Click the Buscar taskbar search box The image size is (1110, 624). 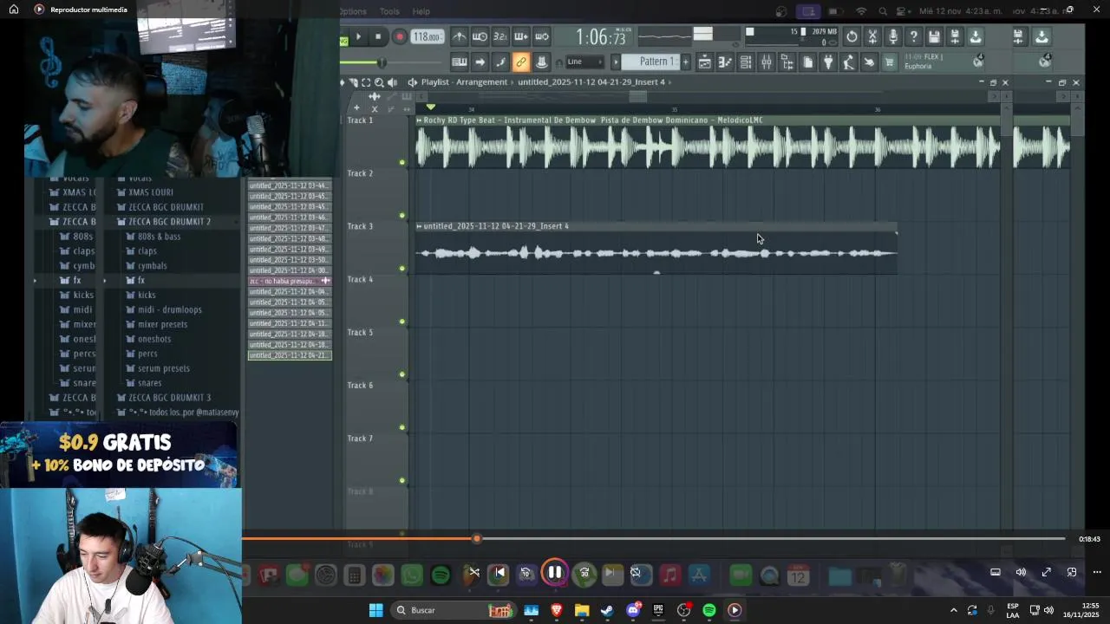click(x=455, y=610)
